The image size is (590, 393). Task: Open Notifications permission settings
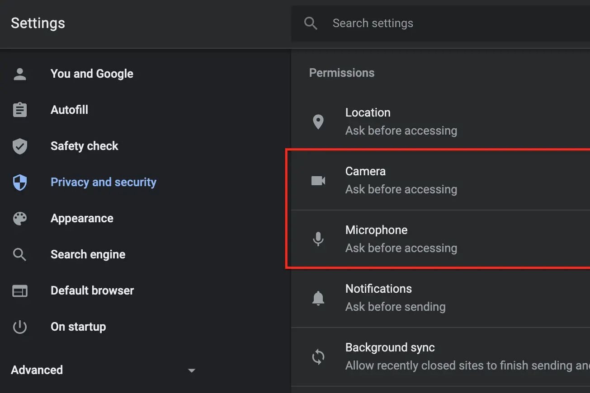point(396,297)
